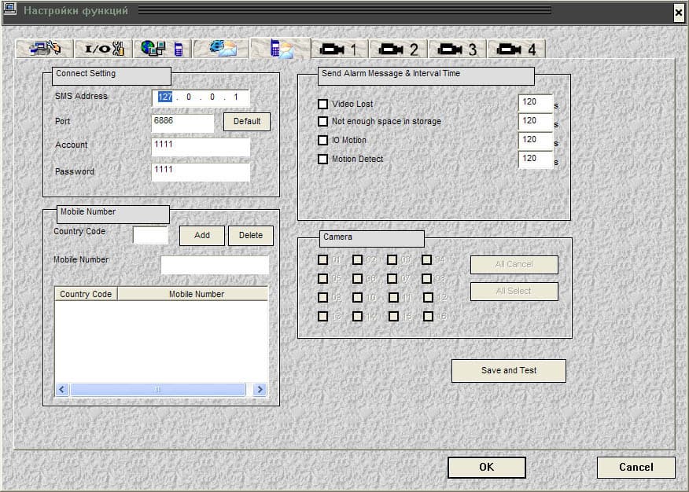Open the camera 2 tab

398,50
